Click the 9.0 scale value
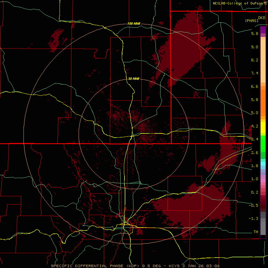 point(255,47)
